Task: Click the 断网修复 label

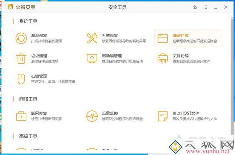Action: coord(39,113)
